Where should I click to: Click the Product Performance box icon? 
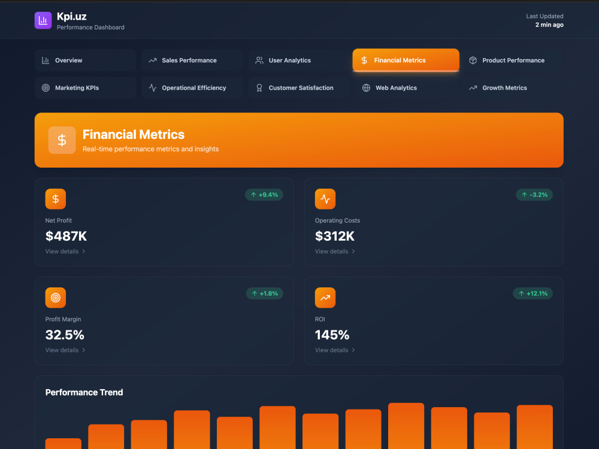473,60
